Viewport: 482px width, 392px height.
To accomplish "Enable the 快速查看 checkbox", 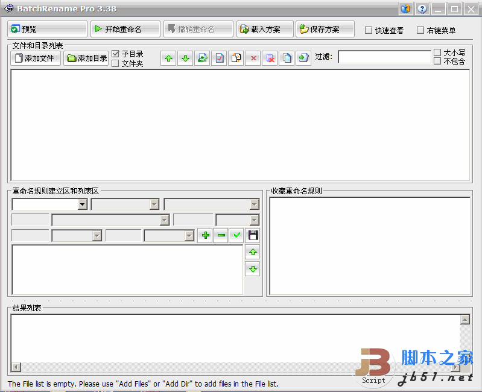I will [368, 30].
